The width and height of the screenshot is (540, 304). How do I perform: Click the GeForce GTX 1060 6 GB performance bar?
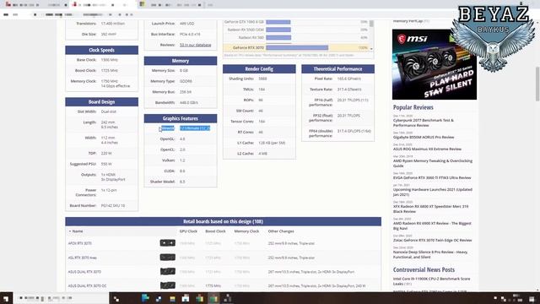pyautogui.click(x=278, y=22)
